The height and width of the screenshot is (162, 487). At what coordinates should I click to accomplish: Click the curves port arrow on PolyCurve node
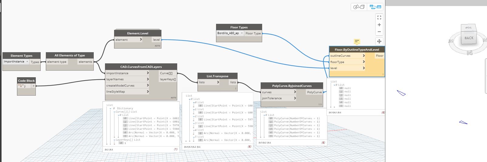[295, 92]
